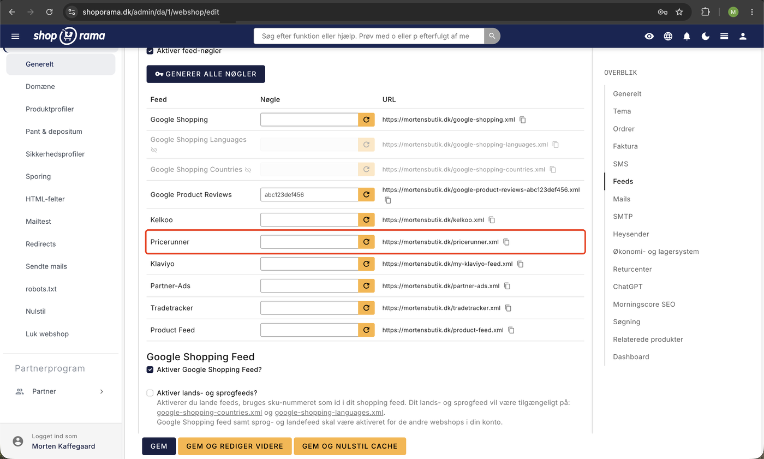Click the Pricerunner key input
The width and height of the screenshot is (764, 459).
pyautogui.click(x=309, y=242)
